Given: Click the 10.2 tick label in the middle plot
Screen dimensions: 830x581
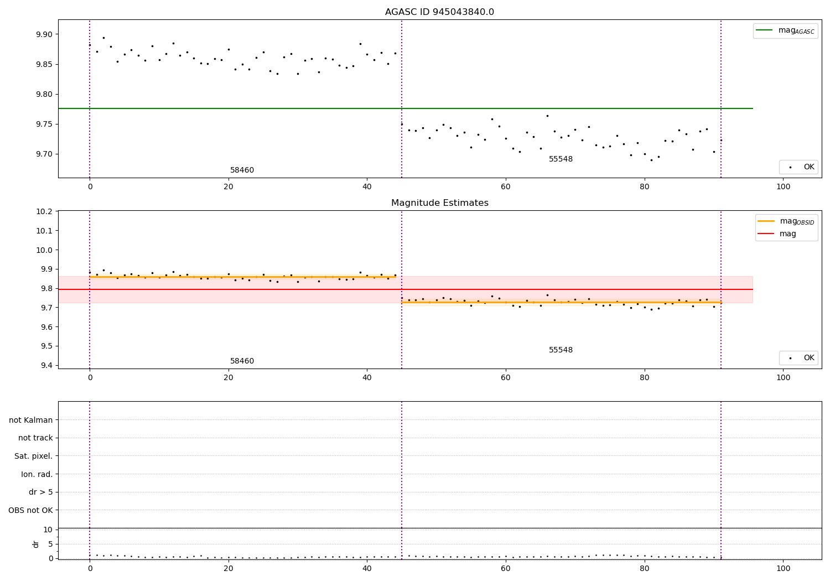Looking at the screenshot, I should pos(44,211).
